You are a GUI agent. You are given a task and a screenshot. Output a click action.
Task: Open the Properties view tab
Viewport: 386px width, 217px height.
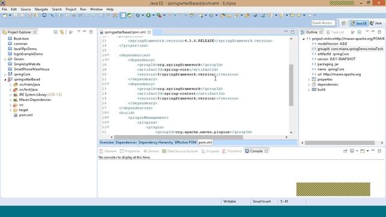click(x=130, y=151)
